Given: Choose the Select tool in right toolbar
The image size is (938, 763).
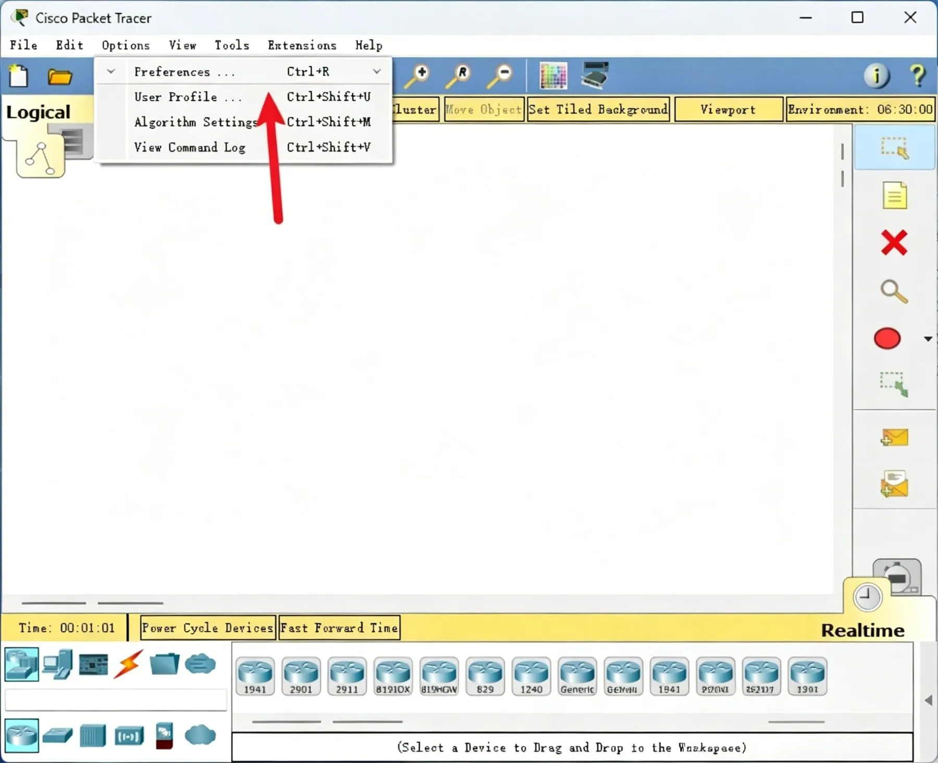Looking at the screenshot, I should pos(894,147).
